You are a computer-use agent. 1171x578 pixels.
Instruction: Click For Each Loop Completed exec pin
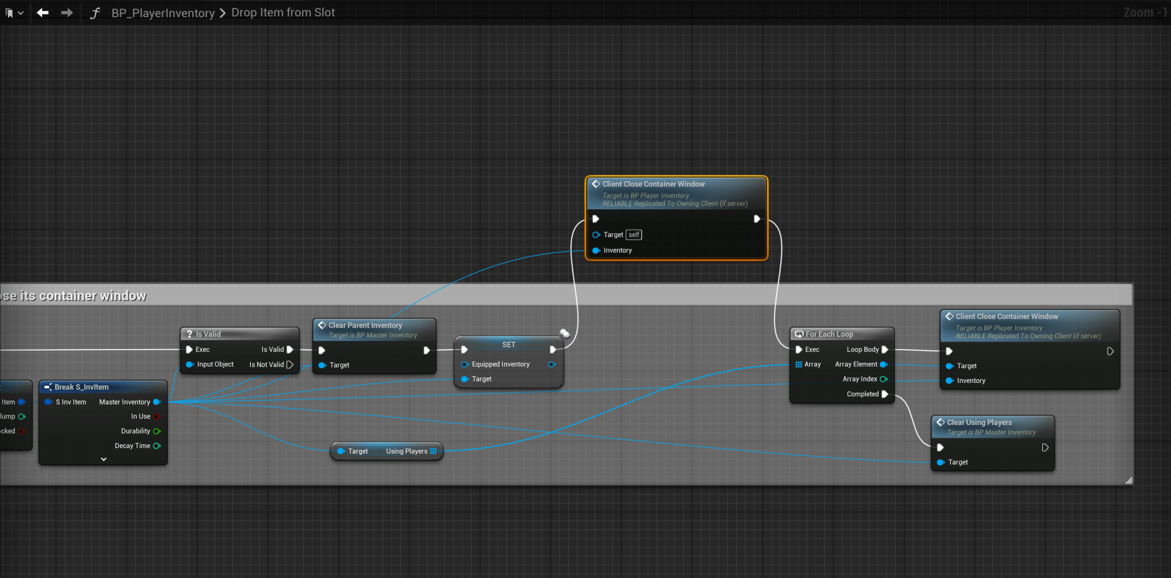885,394
